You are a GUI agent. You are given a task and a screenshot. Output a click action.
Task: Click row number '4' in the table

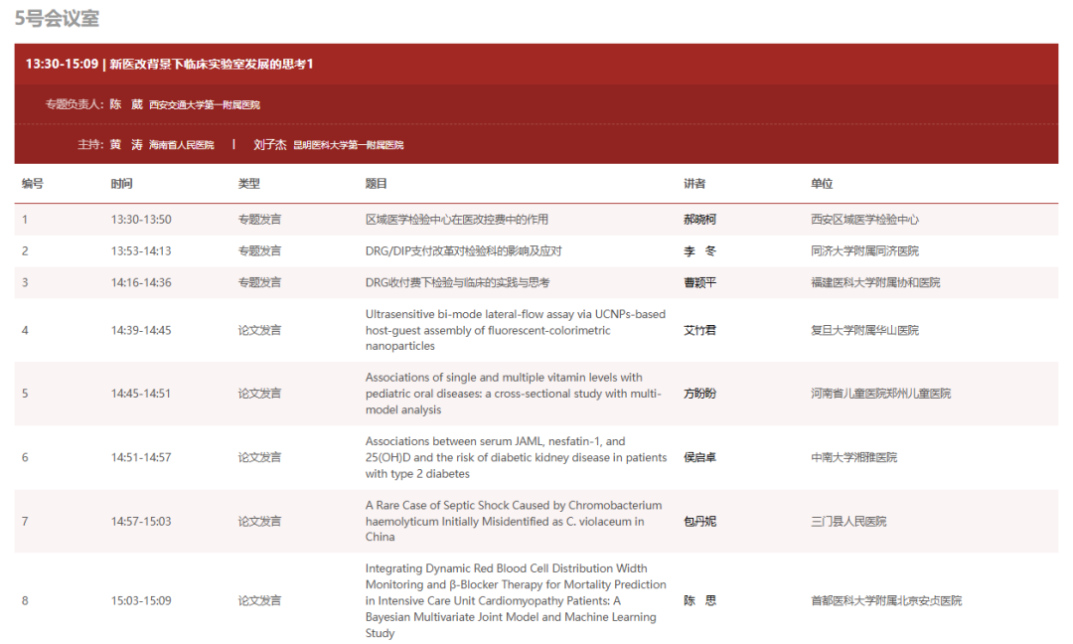tap(25, 331)
